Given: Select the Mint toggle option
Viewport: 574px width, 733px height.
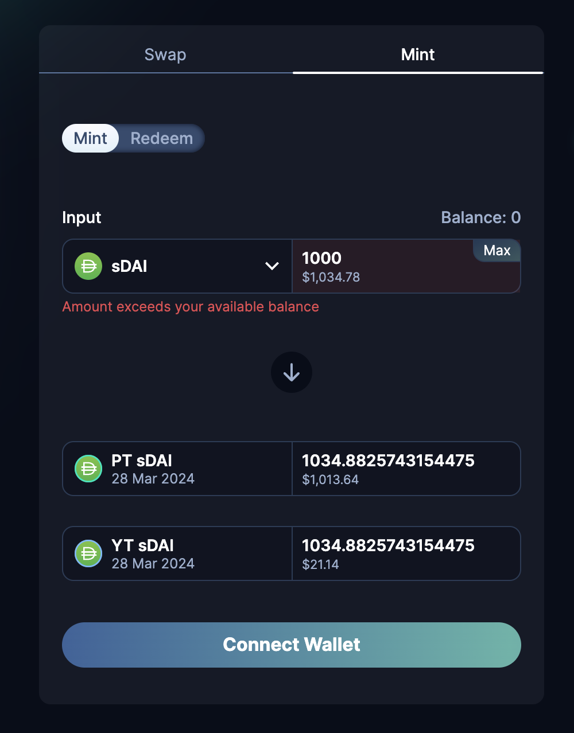Looking at the screenshot, I should click(x=91, y=138).
